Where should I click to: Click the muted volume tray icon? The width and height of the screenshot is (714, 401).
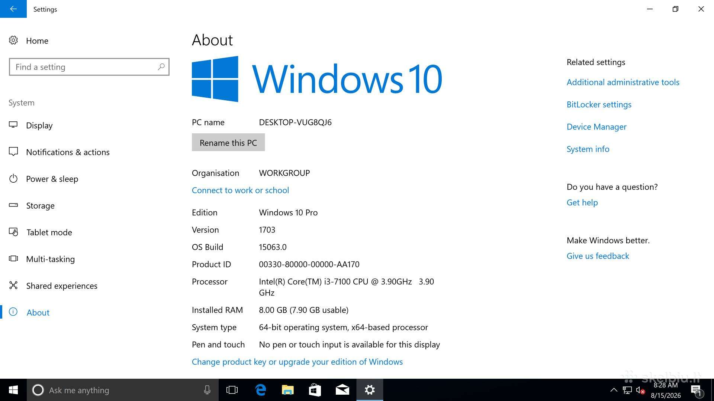click(x=640, y=390)
